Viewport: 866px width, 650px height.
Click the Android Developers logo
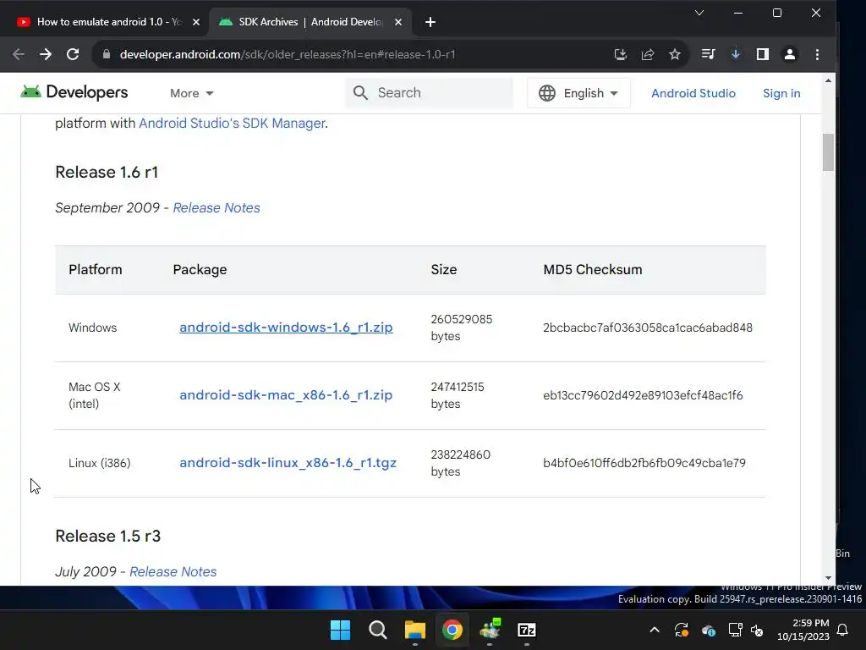pyautogui.click(x=74, y=92)
